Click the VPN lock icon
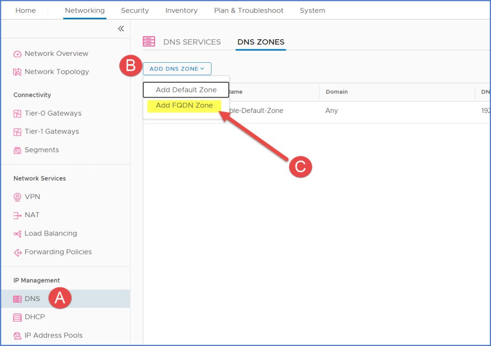The width and height of the screenshot is (491, 346). click(17, 197)
